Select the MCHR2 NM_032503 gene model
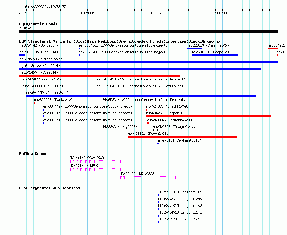Screen dimensions: 287x235 (94, 169)
